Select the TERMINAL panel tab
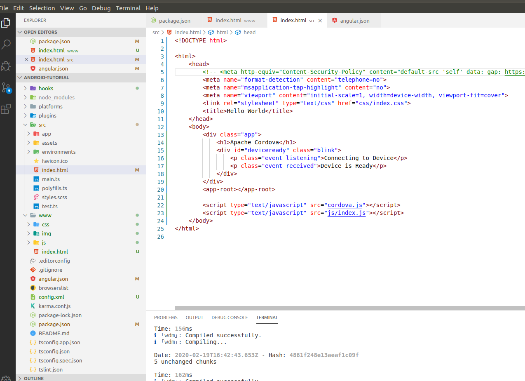Screen dimensions: 525x381 267,317
